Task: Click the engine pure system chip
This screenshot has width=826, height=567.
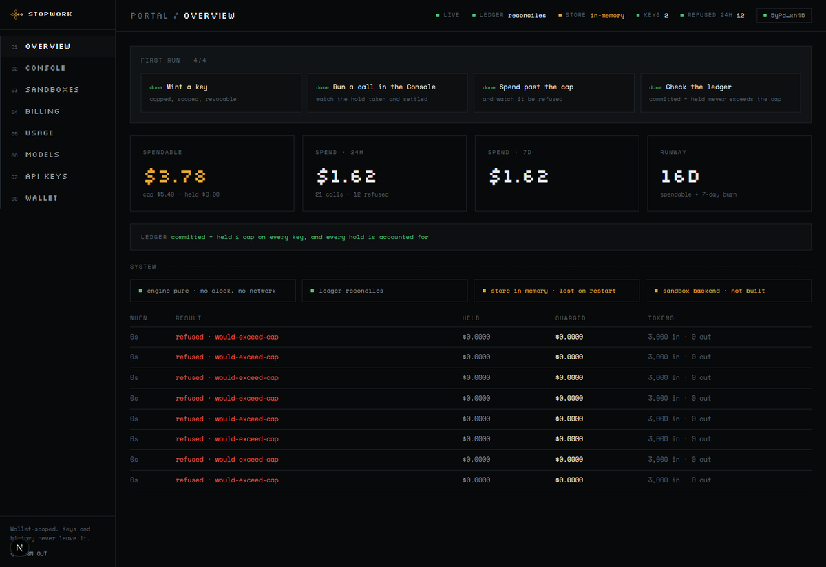Action: pyautogui.click(x=213, y=291)
